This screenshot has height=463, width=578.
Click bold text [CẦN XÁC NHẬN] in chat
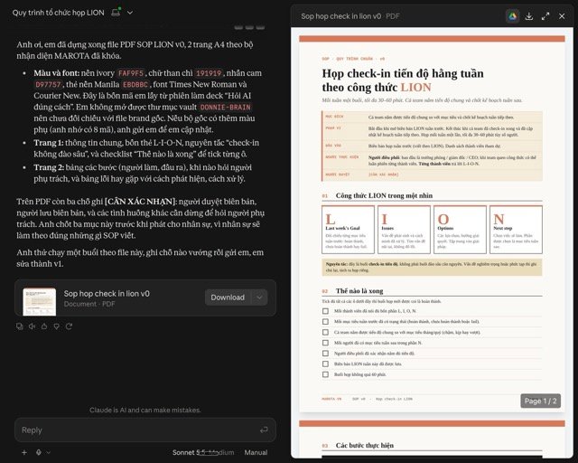(141, 202)
